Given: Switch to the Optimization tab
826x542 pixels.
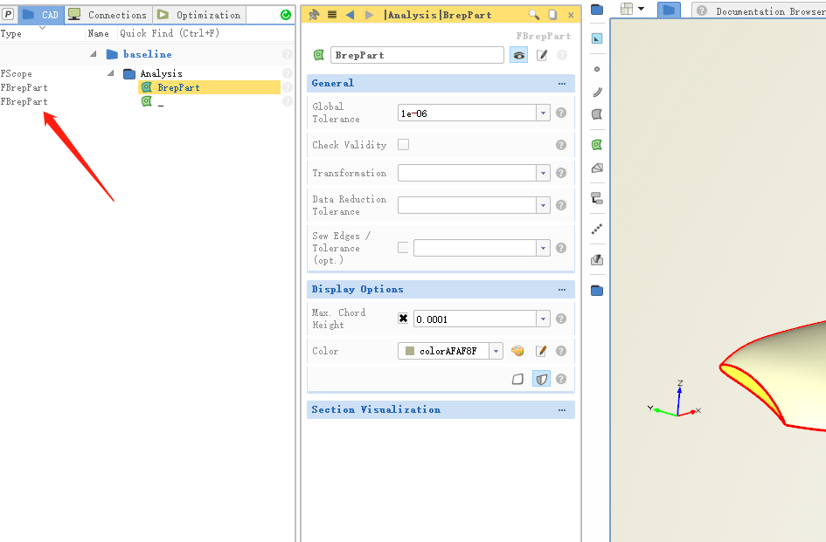Looking at the screenshot, I should (x=199, y=15).
